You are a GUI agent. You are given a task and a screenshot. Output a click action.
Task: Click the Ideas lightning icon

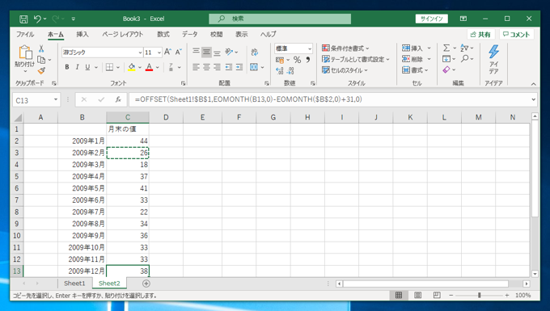coord(493,52)
